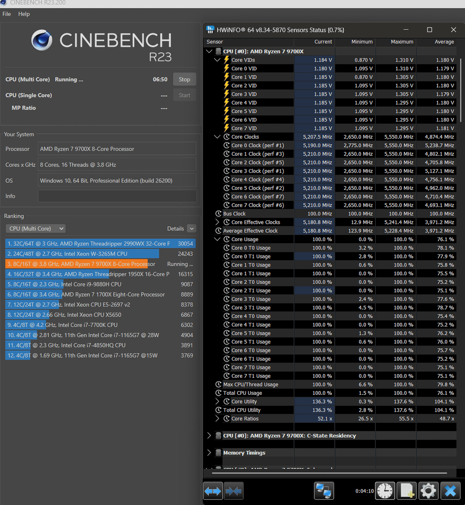This screenshot has width=465, height=505.
Task: Click the HWiNFO horizontal scrollbar
Action: click(332, 473)
